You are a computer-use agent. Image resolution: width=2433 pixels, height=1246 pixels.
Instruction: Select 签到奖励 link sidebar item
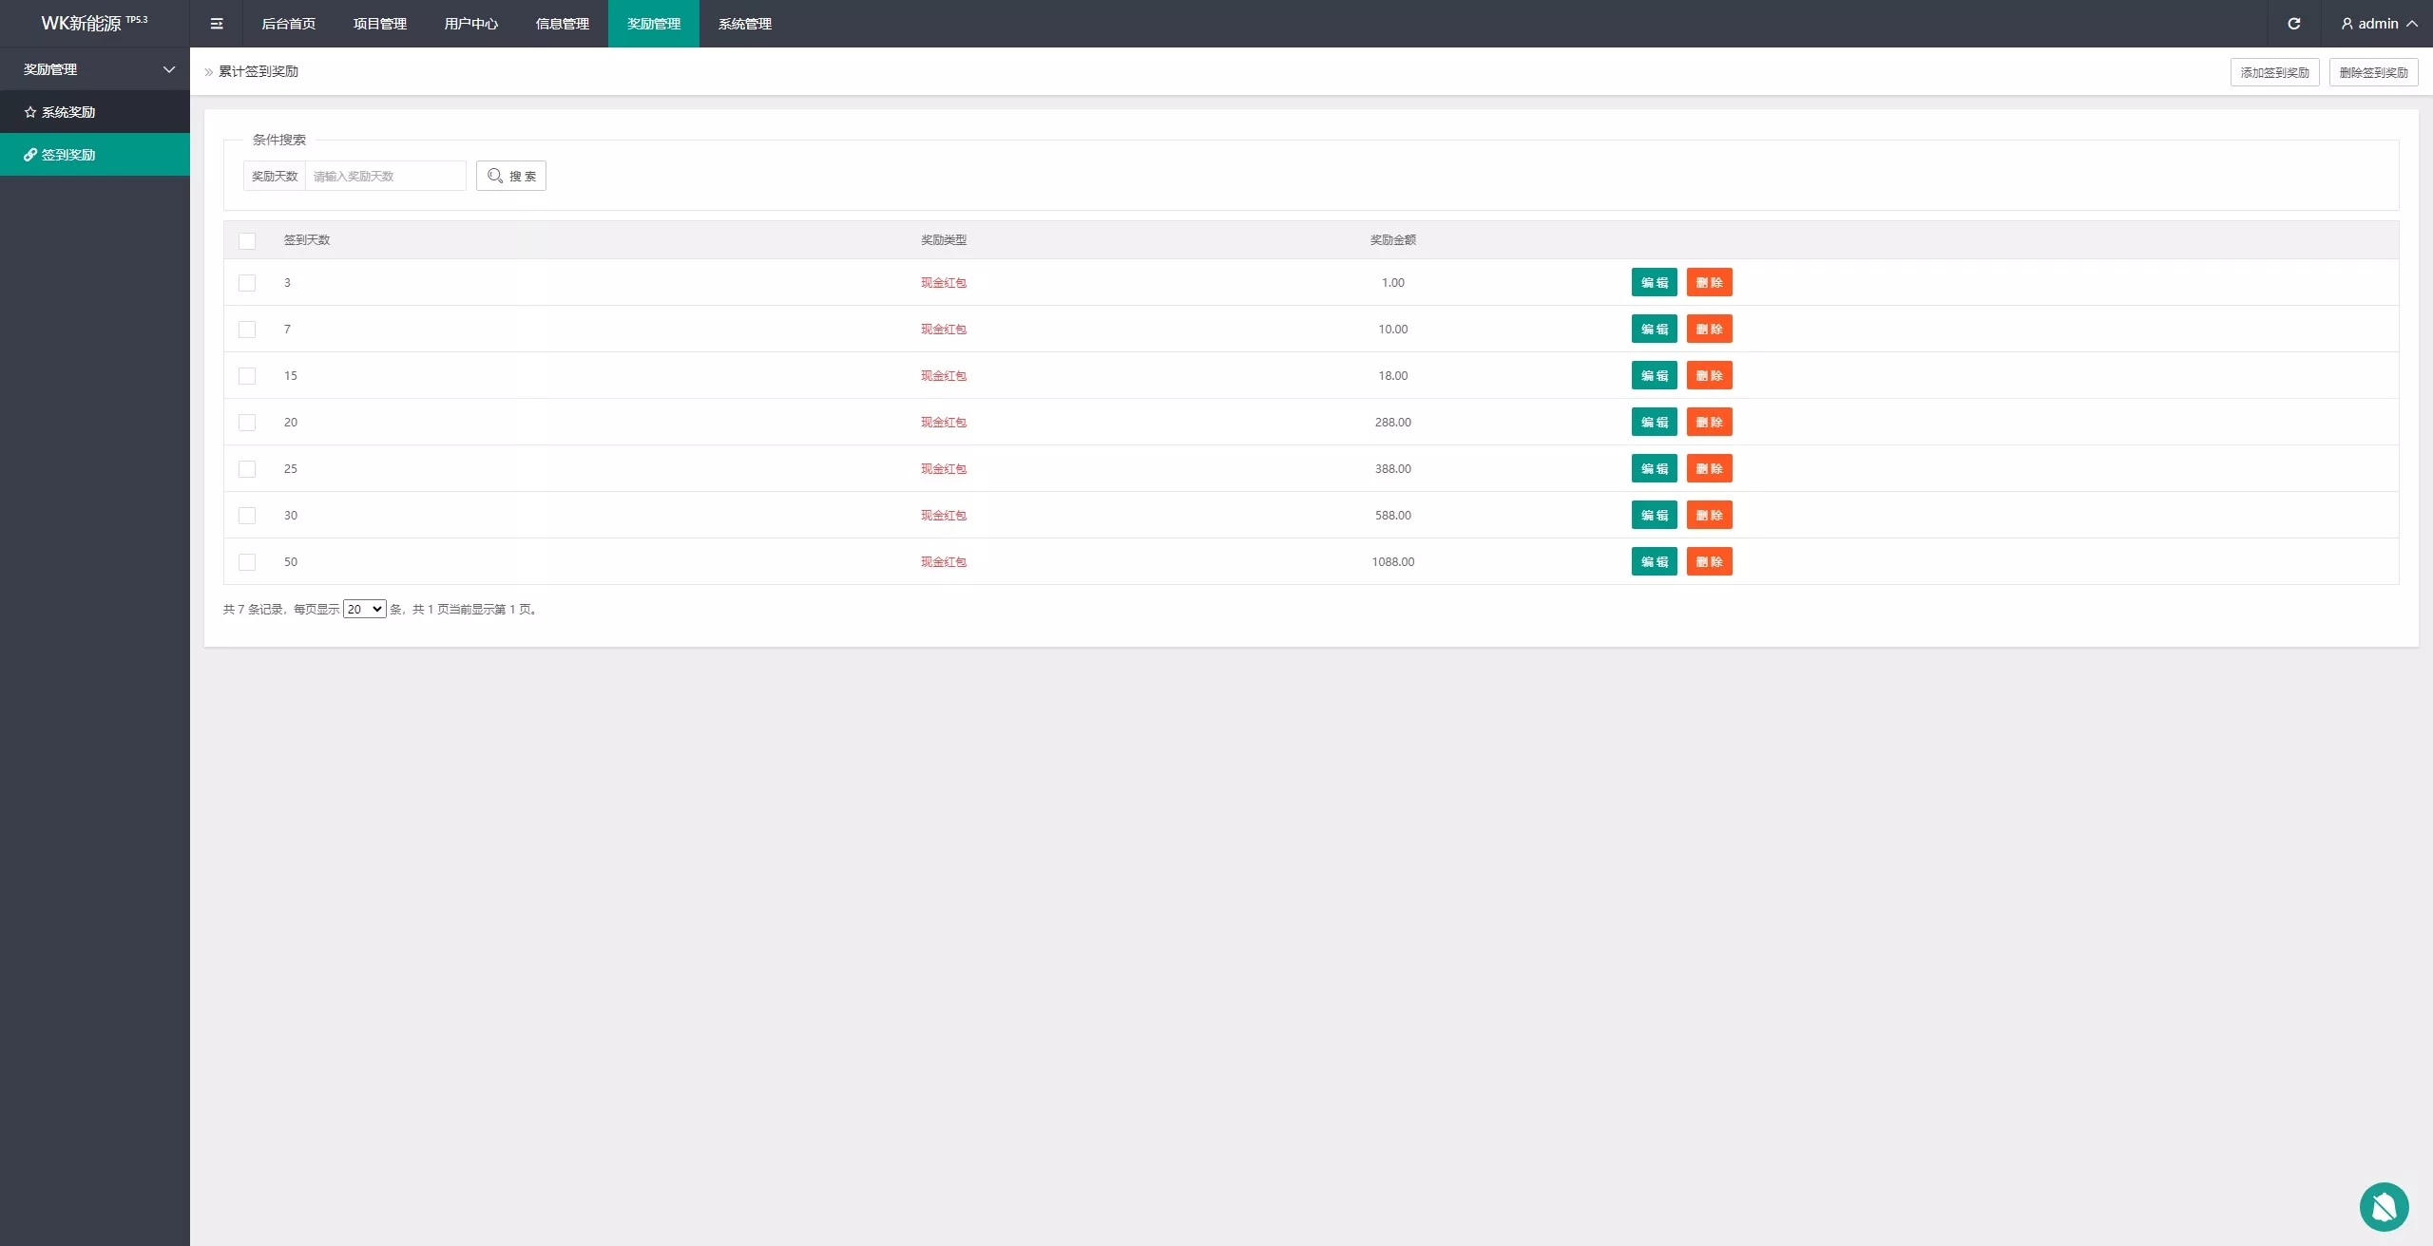[x=68, y=155]
